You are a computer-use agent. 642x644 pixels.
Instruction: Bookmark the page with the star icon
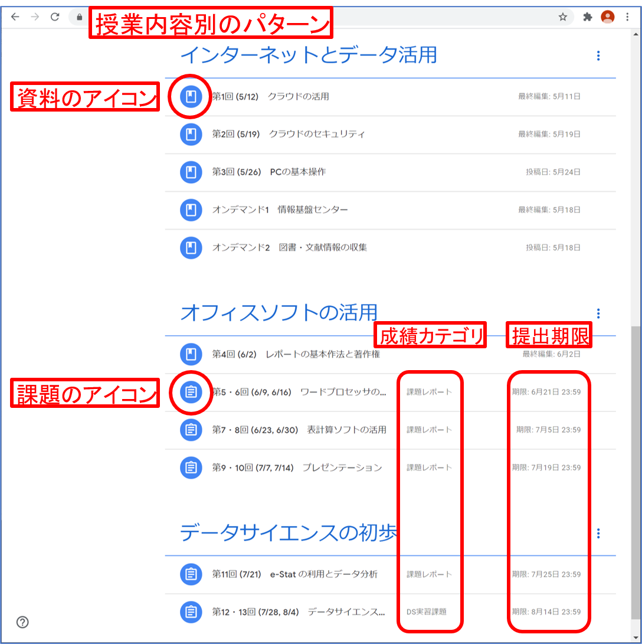pos(563,17)
